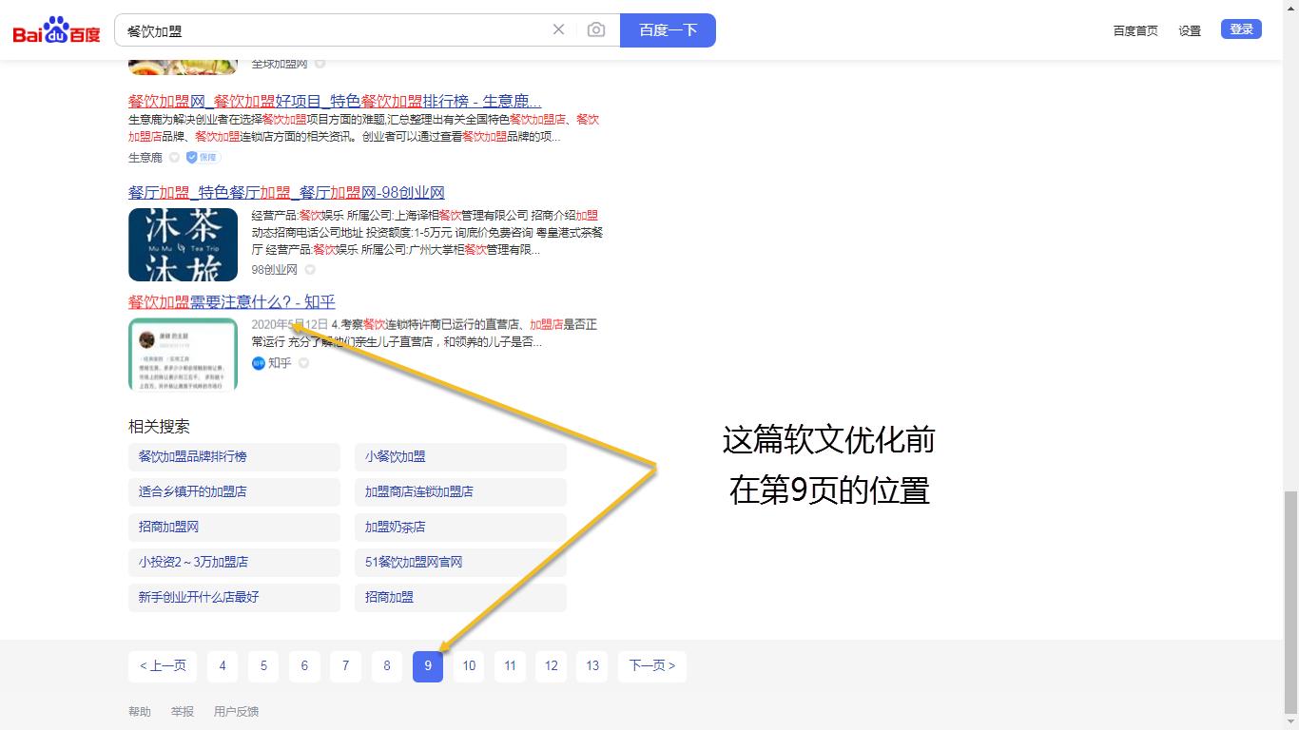Screen dimensions: 1299x730
Task: Search related term 招商加盟网
Action: tap(166, 527)
